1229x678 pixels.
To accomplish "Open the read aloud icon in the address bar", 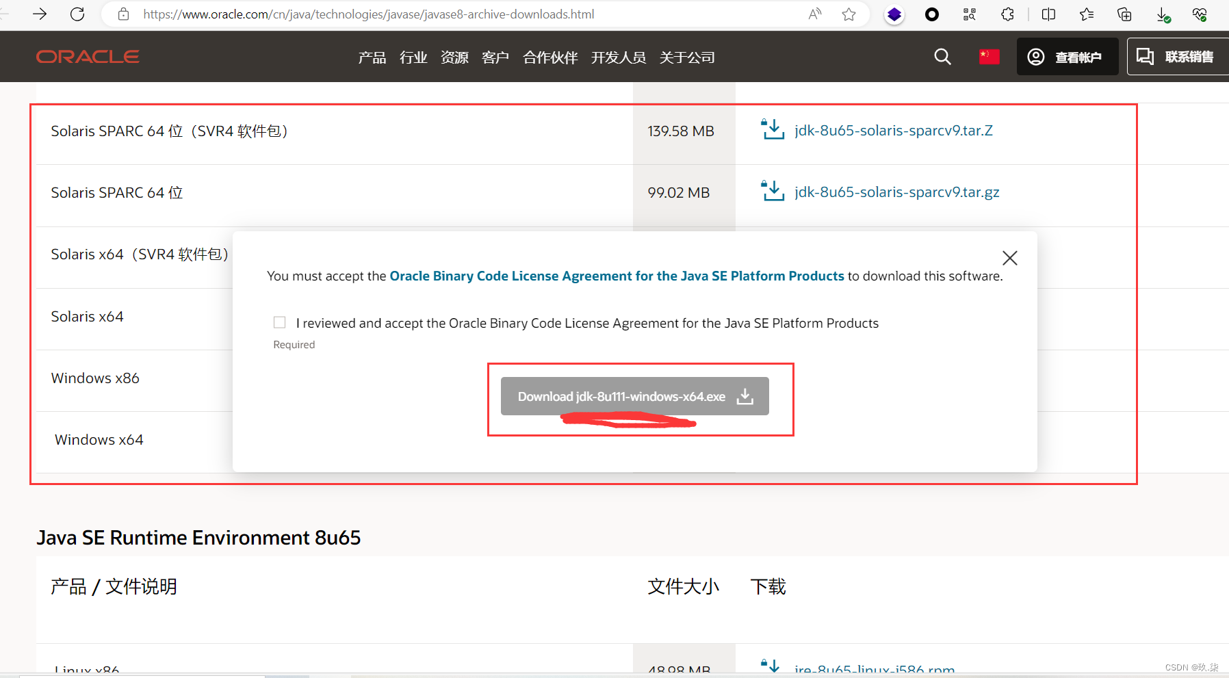I will pos(815,14).
